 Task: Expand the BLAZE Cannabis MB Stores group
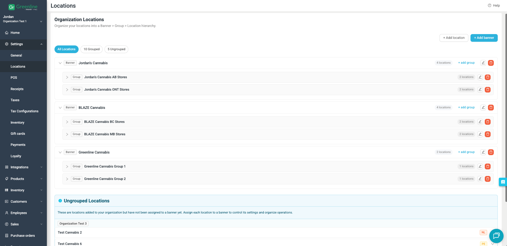pyautogui.click(x=67, y=134)
